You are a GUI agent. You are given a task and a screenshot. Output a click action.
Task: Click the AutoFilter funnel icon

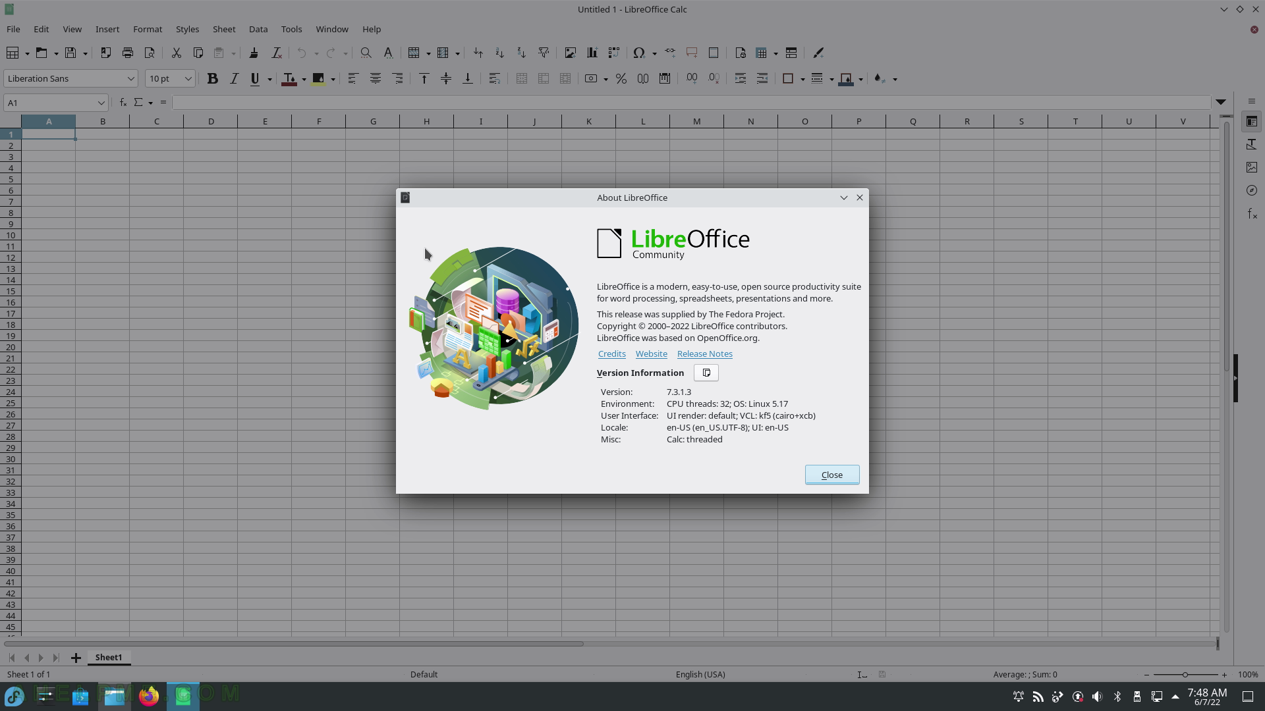click(544, 53)
